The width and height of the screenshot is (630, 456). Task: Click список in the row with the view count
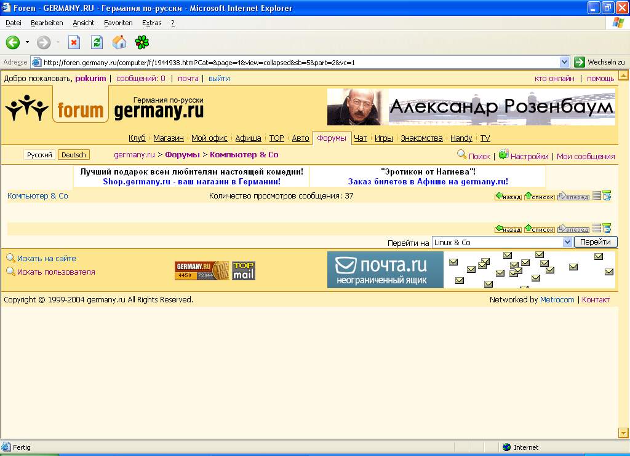pyautogui.click(x=540, y=196)
